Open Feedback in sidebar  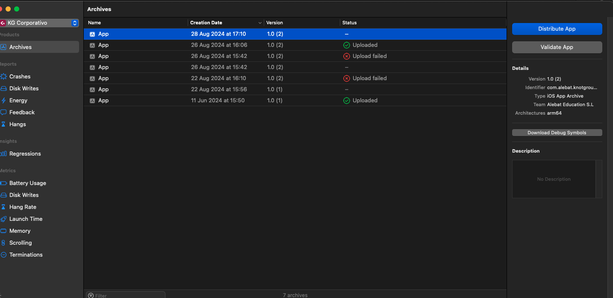point(22,113)
